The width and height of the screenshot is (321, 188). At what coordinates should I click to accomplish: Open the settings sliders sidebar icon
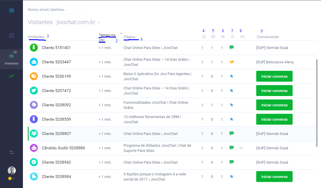(x=11, y=152)
